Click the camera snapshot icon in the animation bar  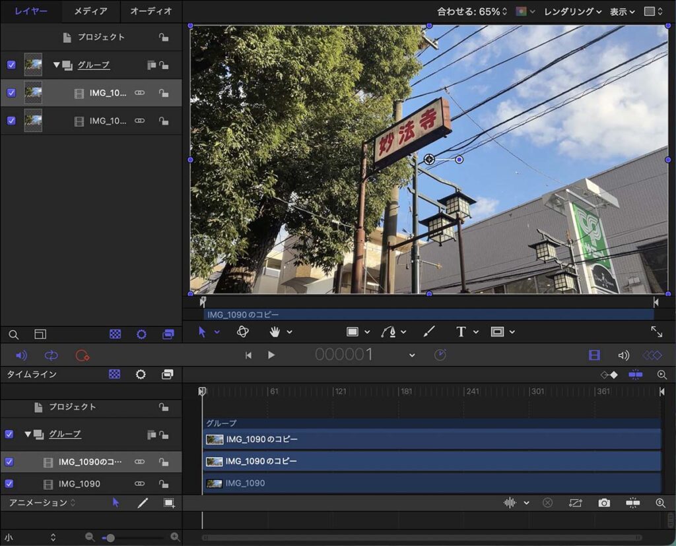pyautogui.click(x=604, y=502)
